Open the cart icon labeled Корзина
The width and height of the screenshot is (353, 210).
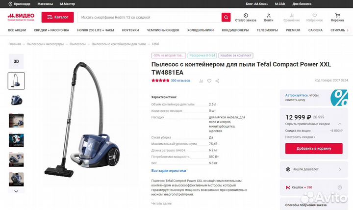tap(337, 16)
